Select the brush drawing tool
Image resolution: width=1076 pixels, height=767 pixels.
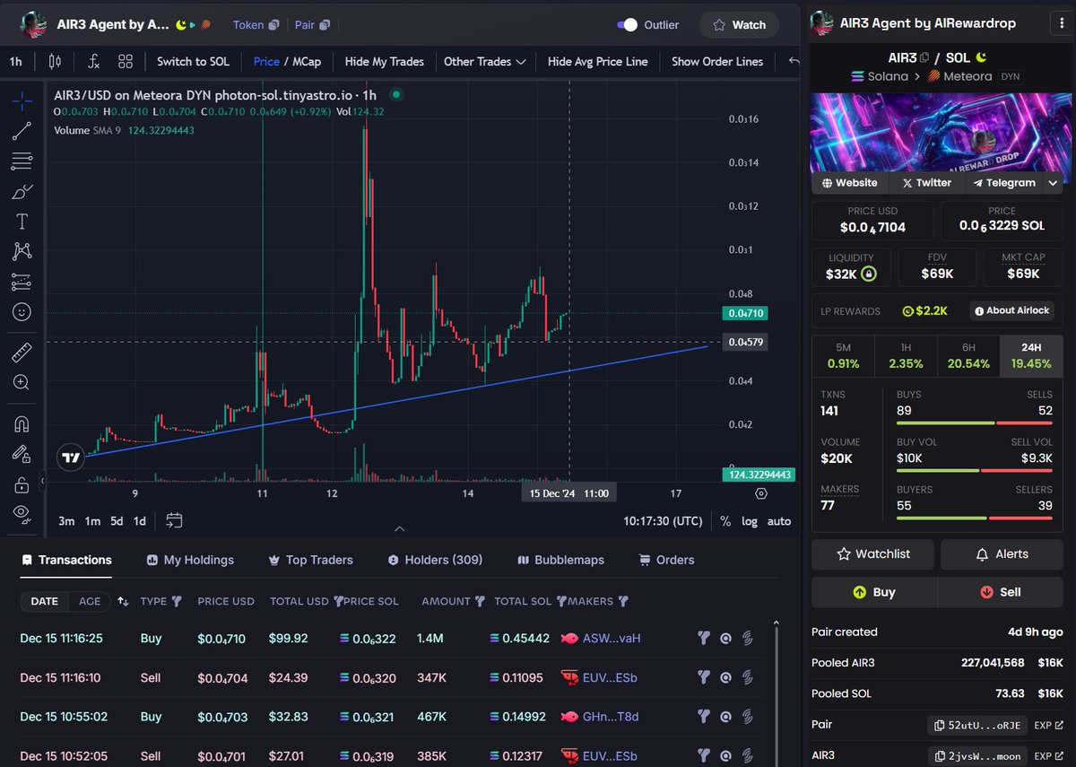pyautogui.click(x=22, y=191)
